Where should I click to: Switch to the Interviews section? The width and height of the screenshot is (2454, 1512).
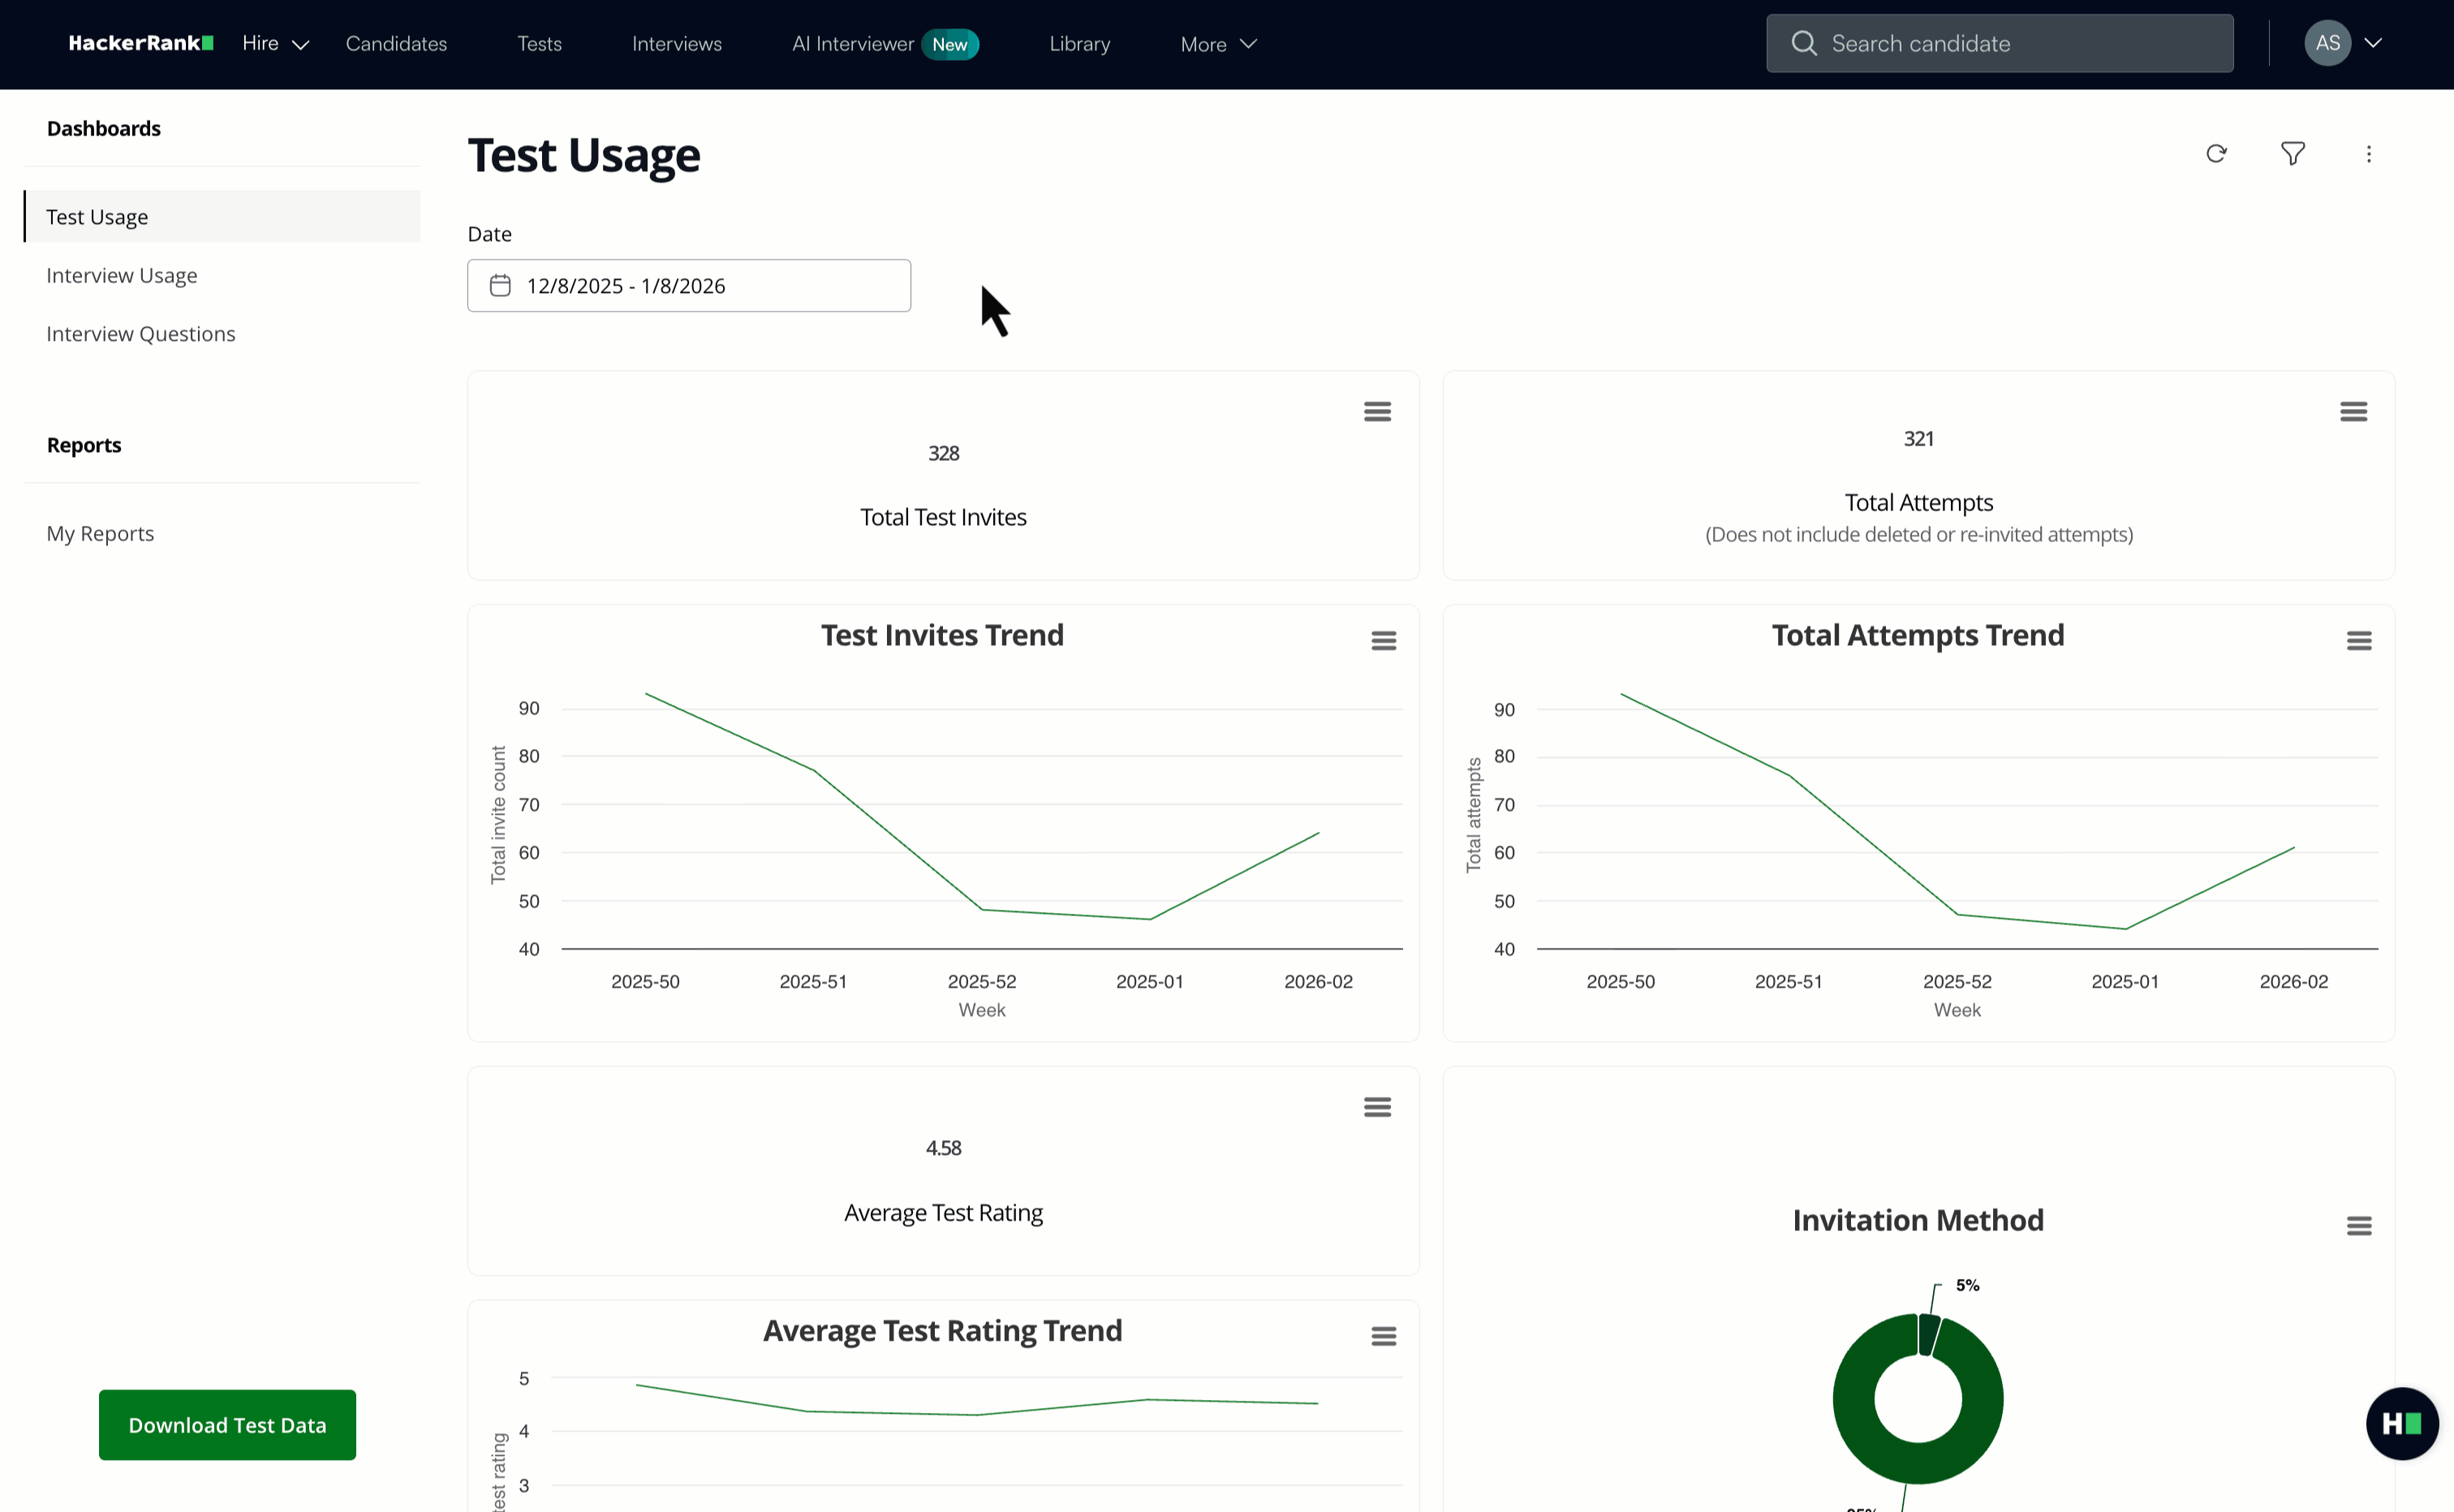click(676, 43)
